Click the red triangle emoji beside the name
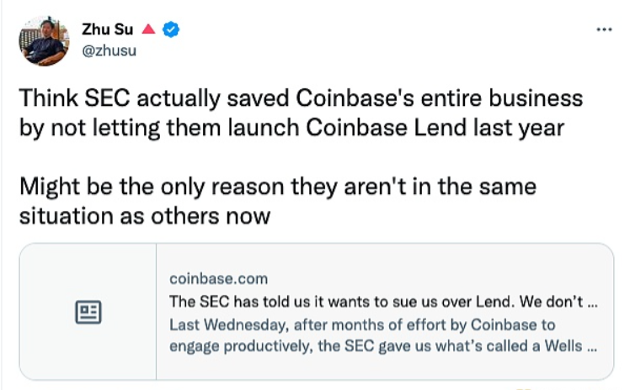 point(147,29)
